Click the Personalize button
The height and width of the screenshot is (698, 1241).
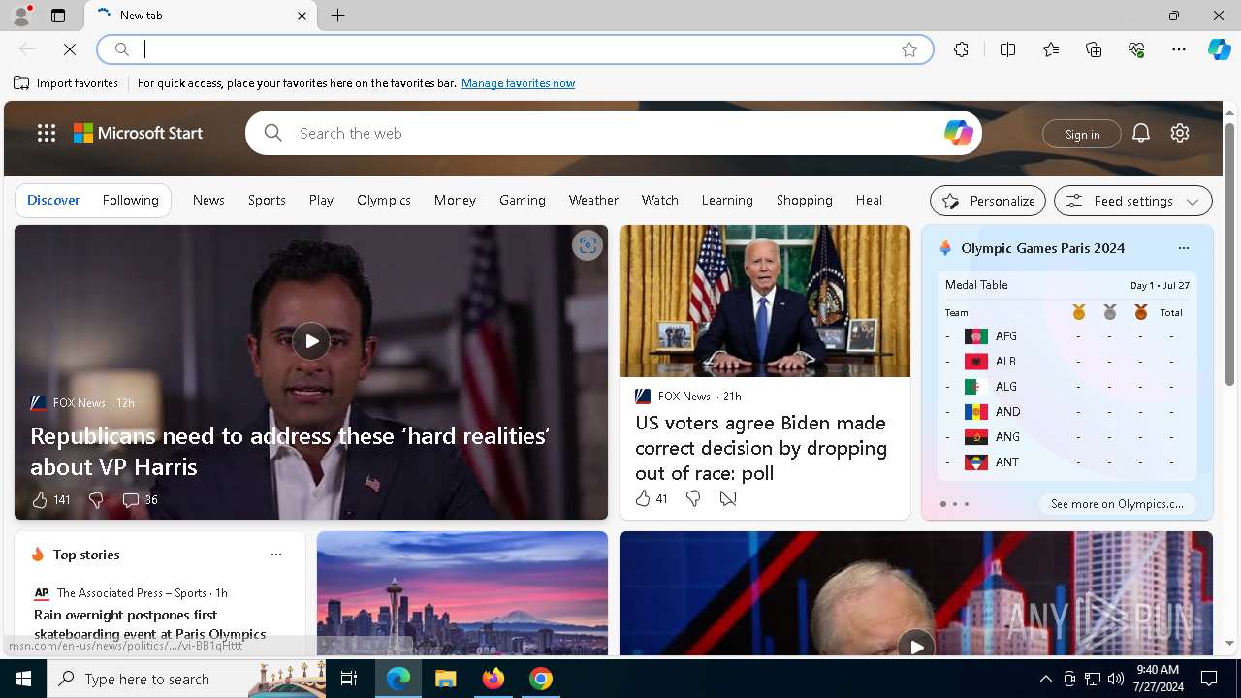[988, 201]
